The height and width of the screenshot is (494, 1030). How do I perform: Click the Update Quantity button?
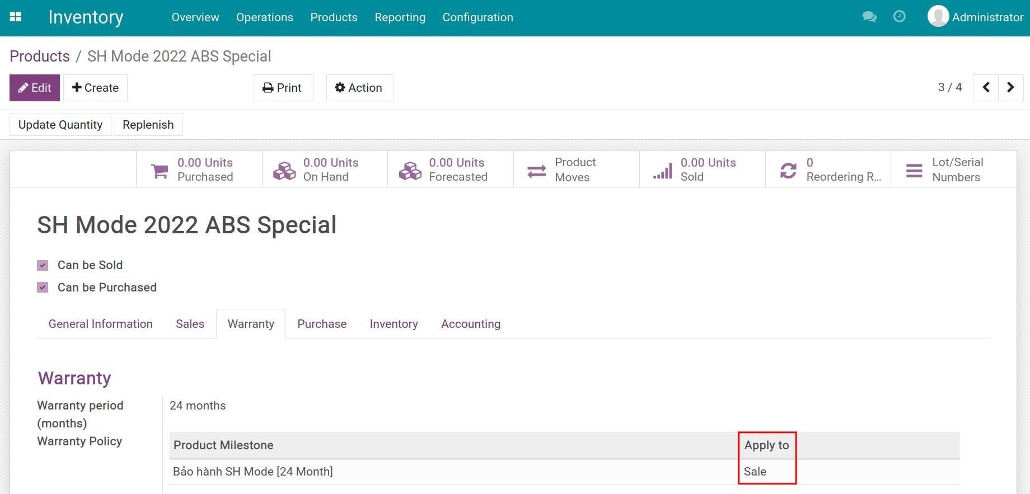[x=60, y=125]
